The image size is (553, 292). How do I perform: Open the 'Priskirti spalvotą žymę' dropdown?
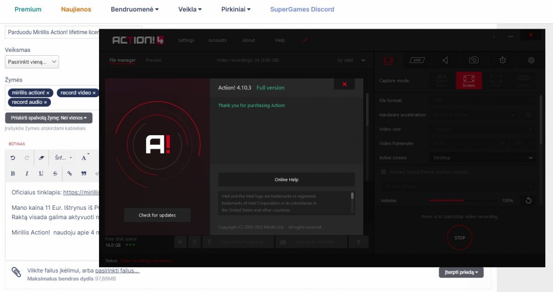(49, 118)
